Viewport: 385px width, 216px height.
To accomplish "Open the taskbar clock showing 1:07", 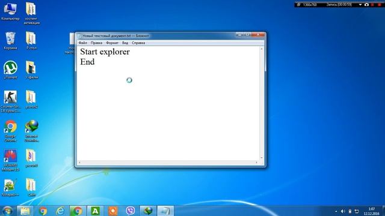I will coord(372,211).
